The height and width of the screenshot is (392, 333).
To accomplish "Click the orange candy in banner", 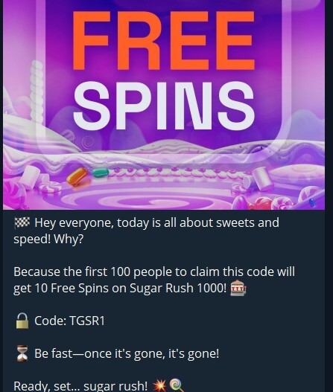I will [x=77, y=176].
